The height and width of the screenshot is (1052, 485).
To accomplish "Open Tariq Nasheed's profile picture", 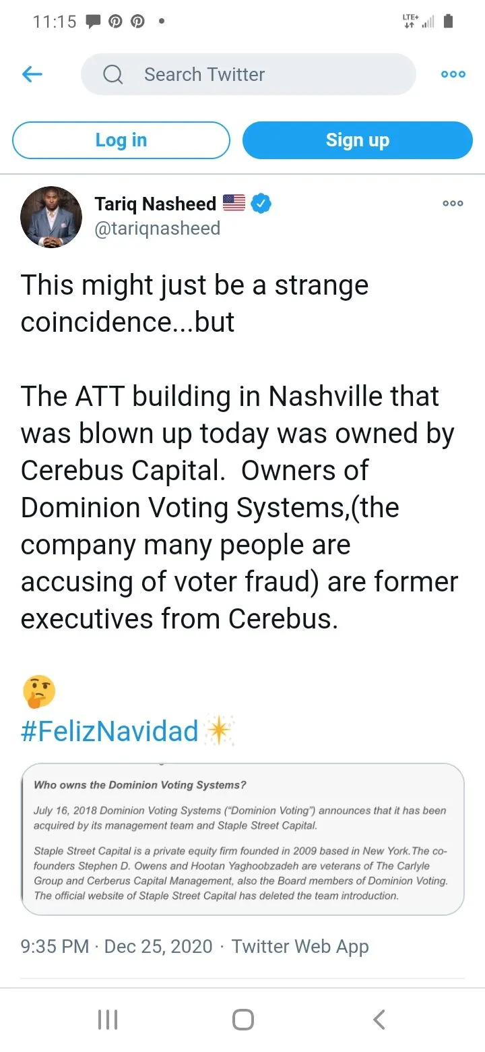I will (x=51, y=216).
